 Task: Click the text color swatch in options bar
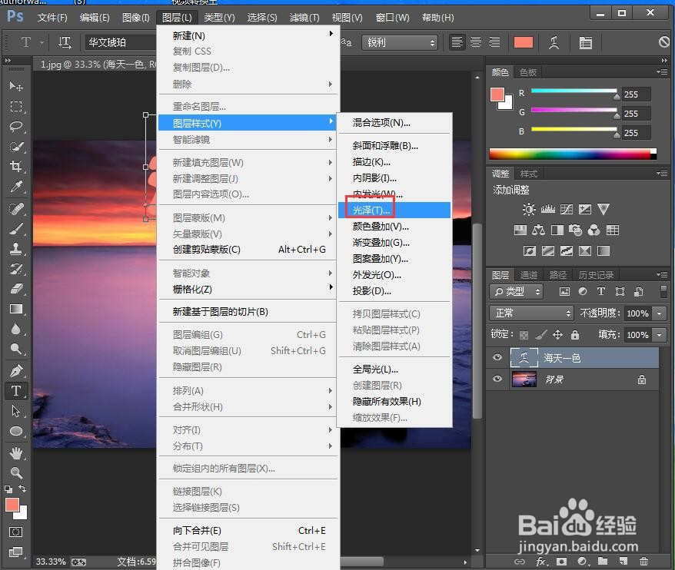524,42
